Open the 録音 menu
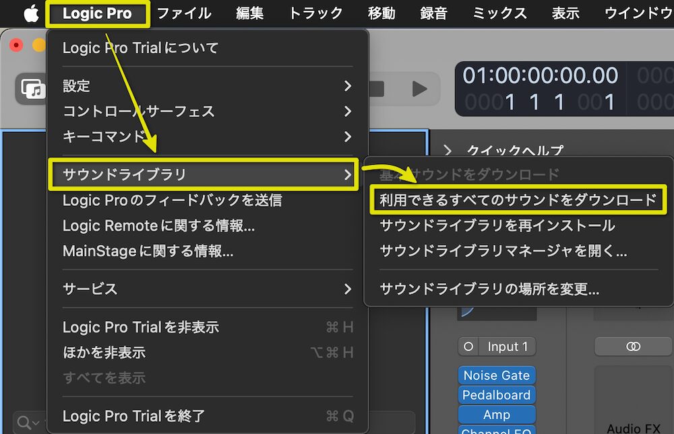Image resolution: width=674 pixels, height=434 pixels. [433, 13]
